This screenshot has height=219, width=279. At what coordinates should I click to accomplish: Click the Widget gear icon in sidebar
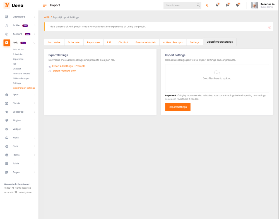click(x=7, y=129)
